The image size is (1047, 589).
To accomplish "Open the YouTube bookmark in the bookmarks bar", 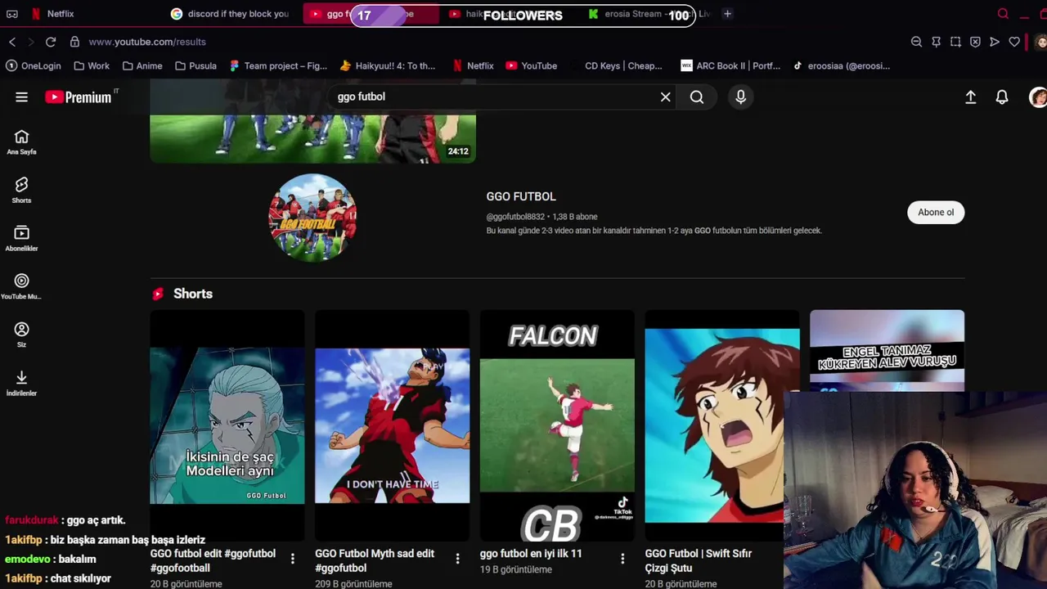I will pos(532,66).
